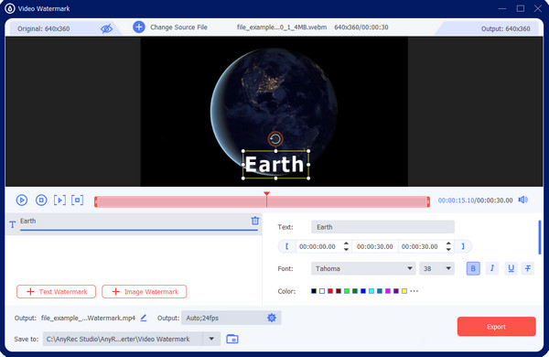Pick the yellow color swatch
This screenshot has width=549, height=357.
tap(404, 291)
